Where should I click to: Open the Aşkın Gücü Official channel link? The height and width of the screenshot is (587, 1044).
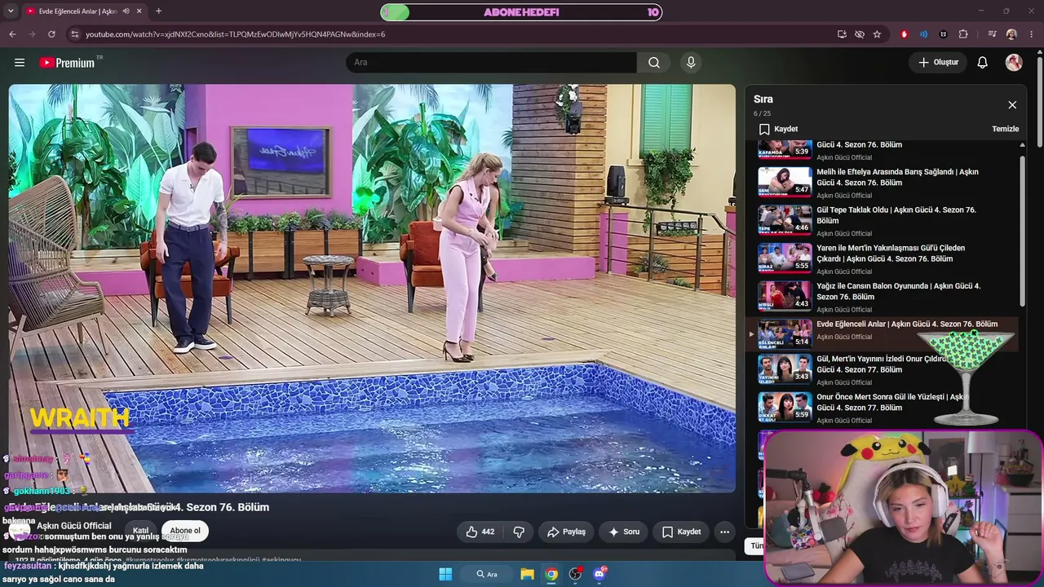(74, 526)
